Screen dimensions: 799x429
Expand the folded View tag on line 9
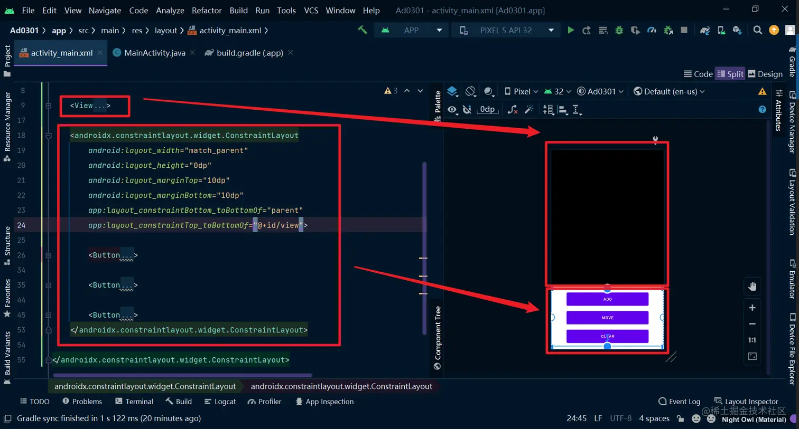coord(49,106)
